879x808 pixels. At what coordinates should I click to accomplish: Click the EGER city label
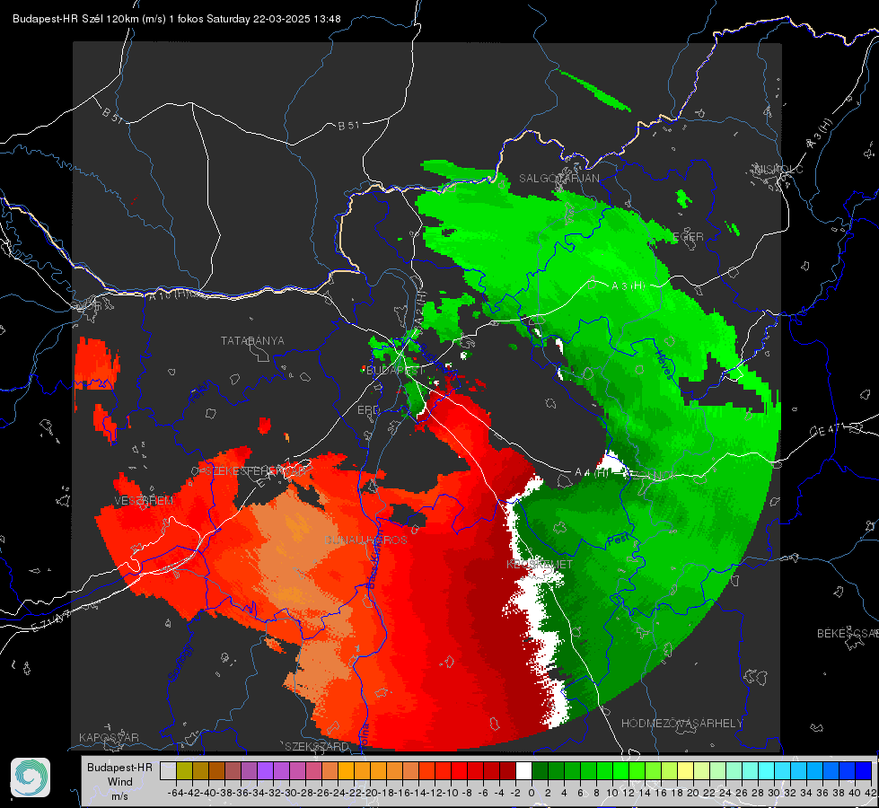[688, 237]
